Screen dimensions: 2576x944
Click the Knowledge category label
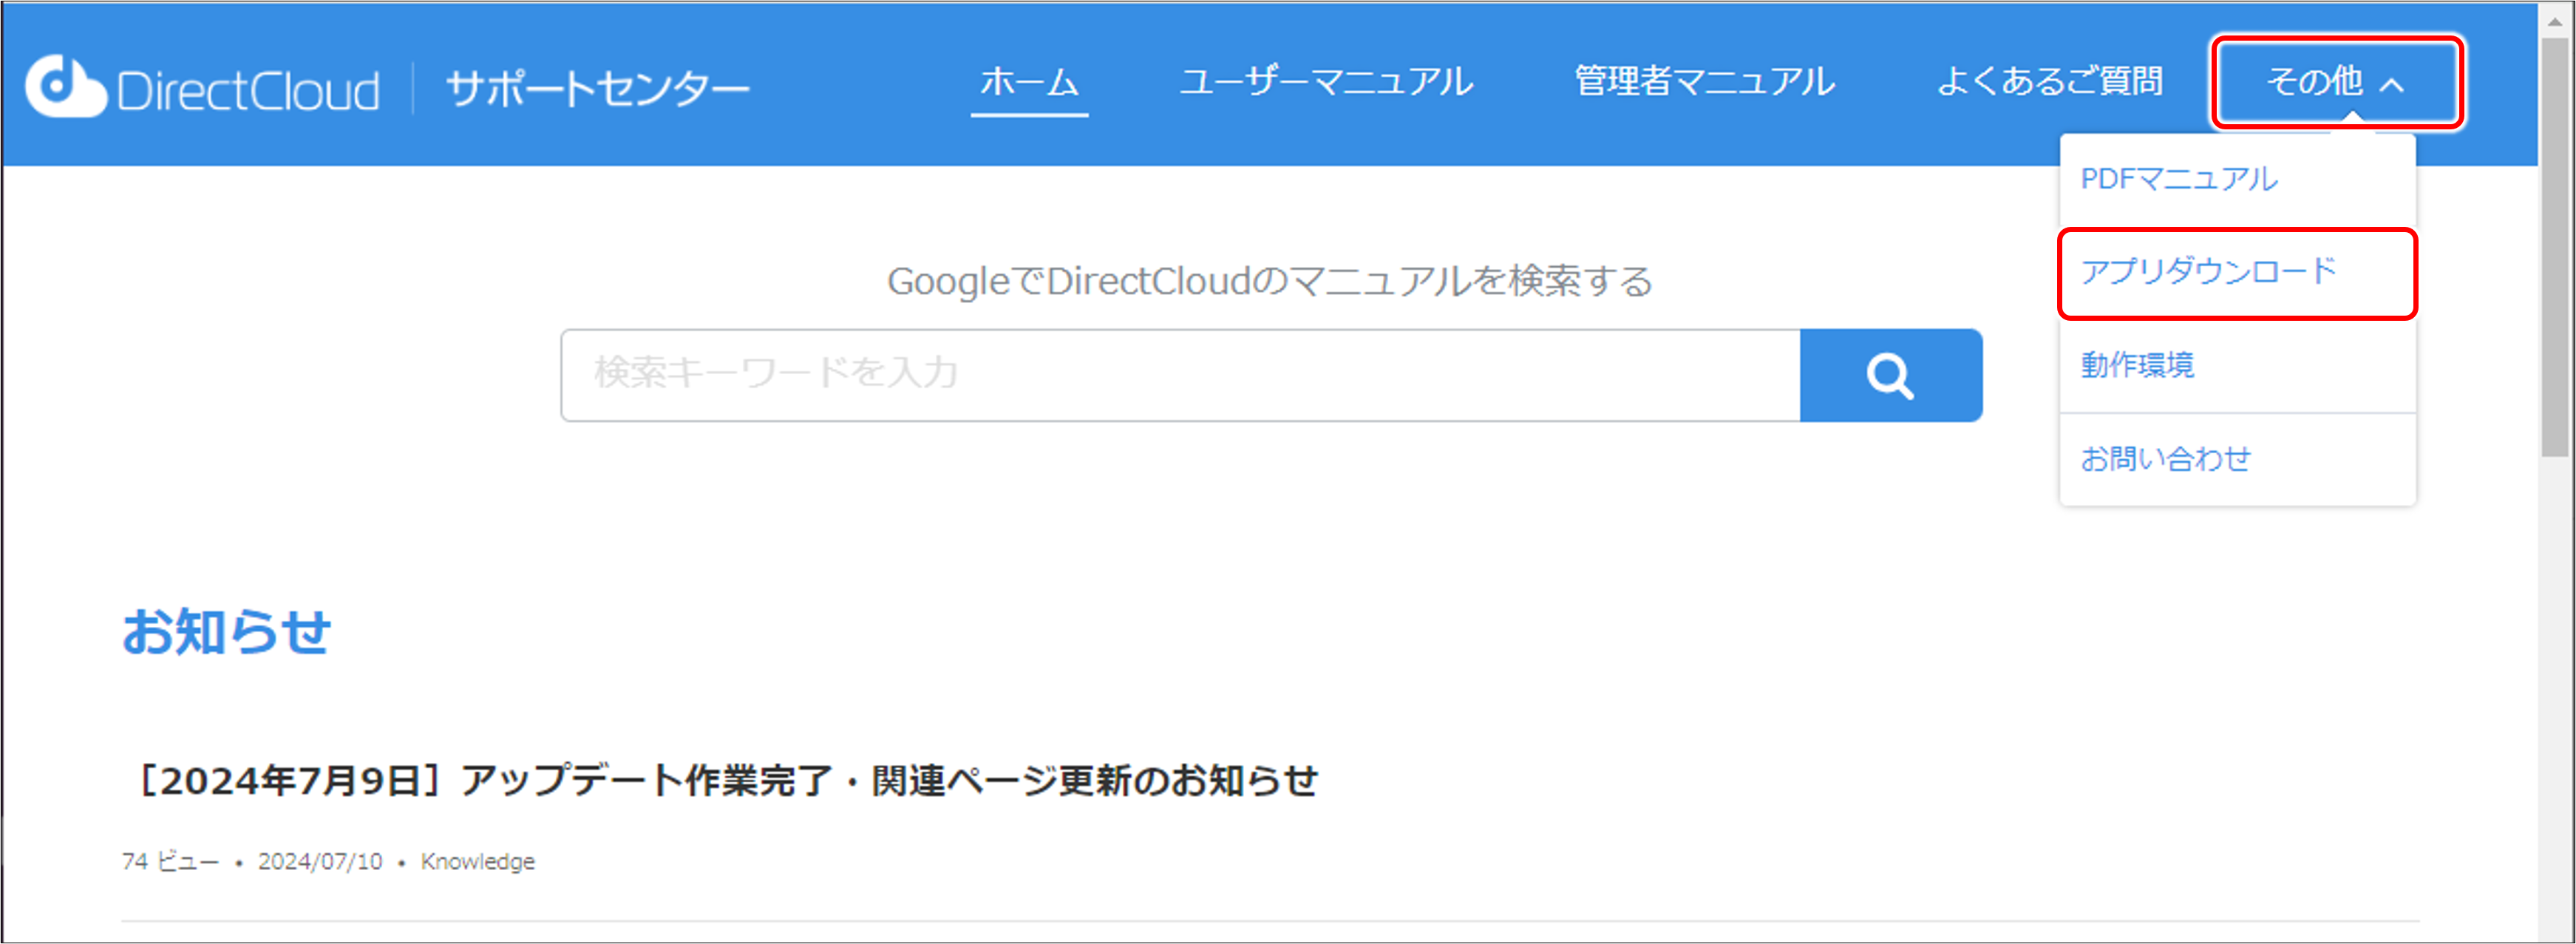tap(477, 861)
